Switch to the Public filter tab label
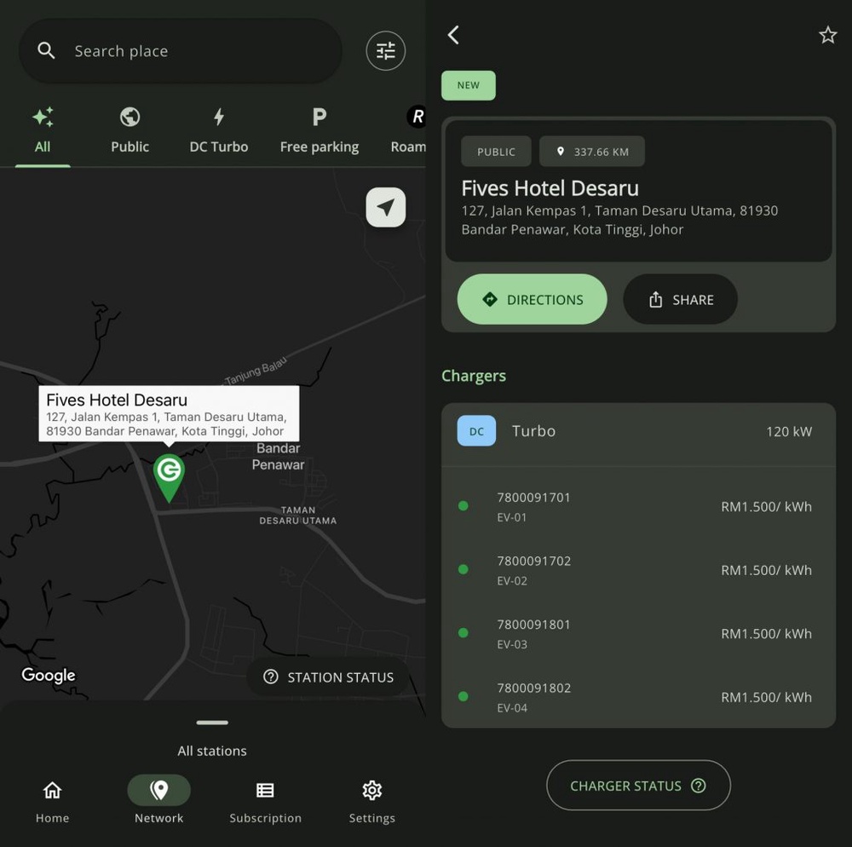Image resolution: width=852 pixels, height=847 pixels. [x=130, y=147]
